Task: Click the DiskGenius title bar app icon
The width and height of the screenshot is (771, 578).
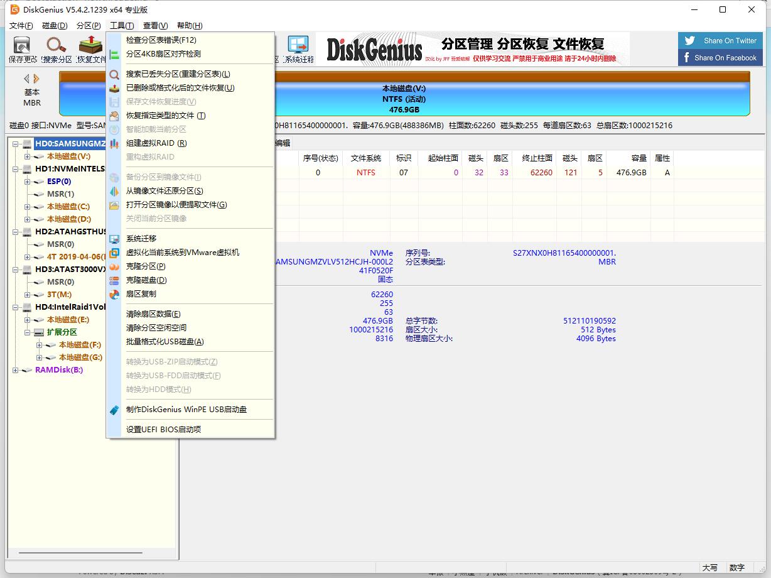Action: click(14, 9)
